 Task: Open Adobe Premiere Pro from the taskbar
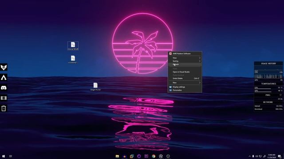[x=146, y=156]
